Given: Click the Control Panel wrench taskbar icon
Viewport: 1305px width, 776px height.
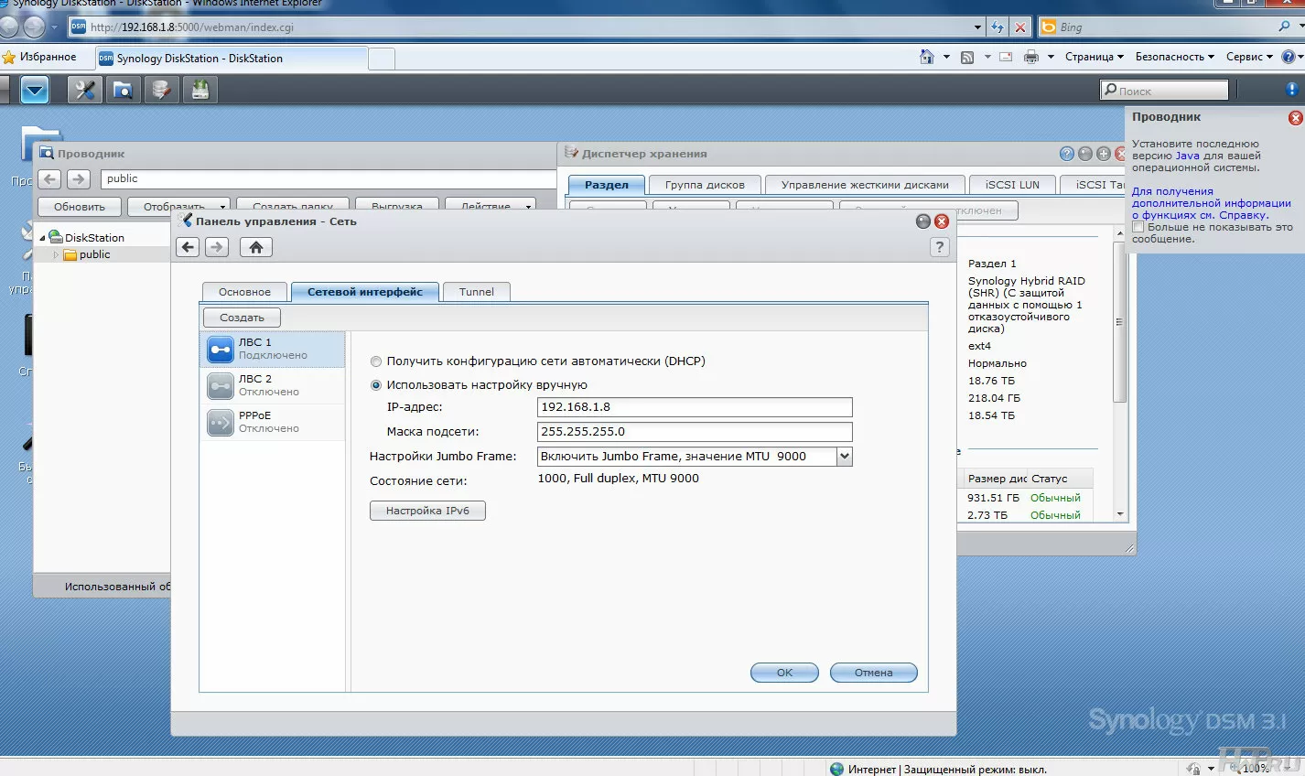Looking at the screenshot, I should (84, 90).
